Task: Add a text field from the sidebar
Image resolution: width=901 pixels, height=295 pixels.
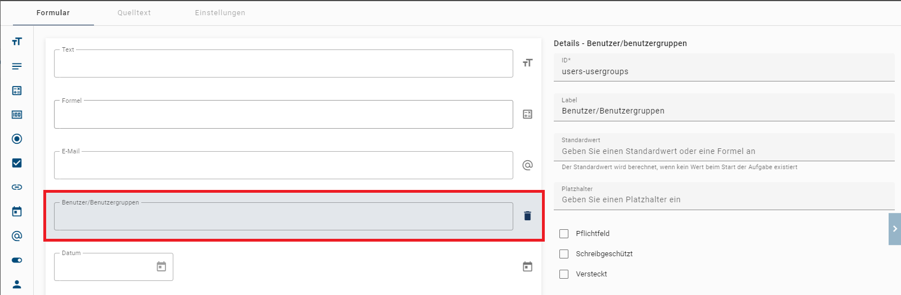Action: click(x=17, y=42)
